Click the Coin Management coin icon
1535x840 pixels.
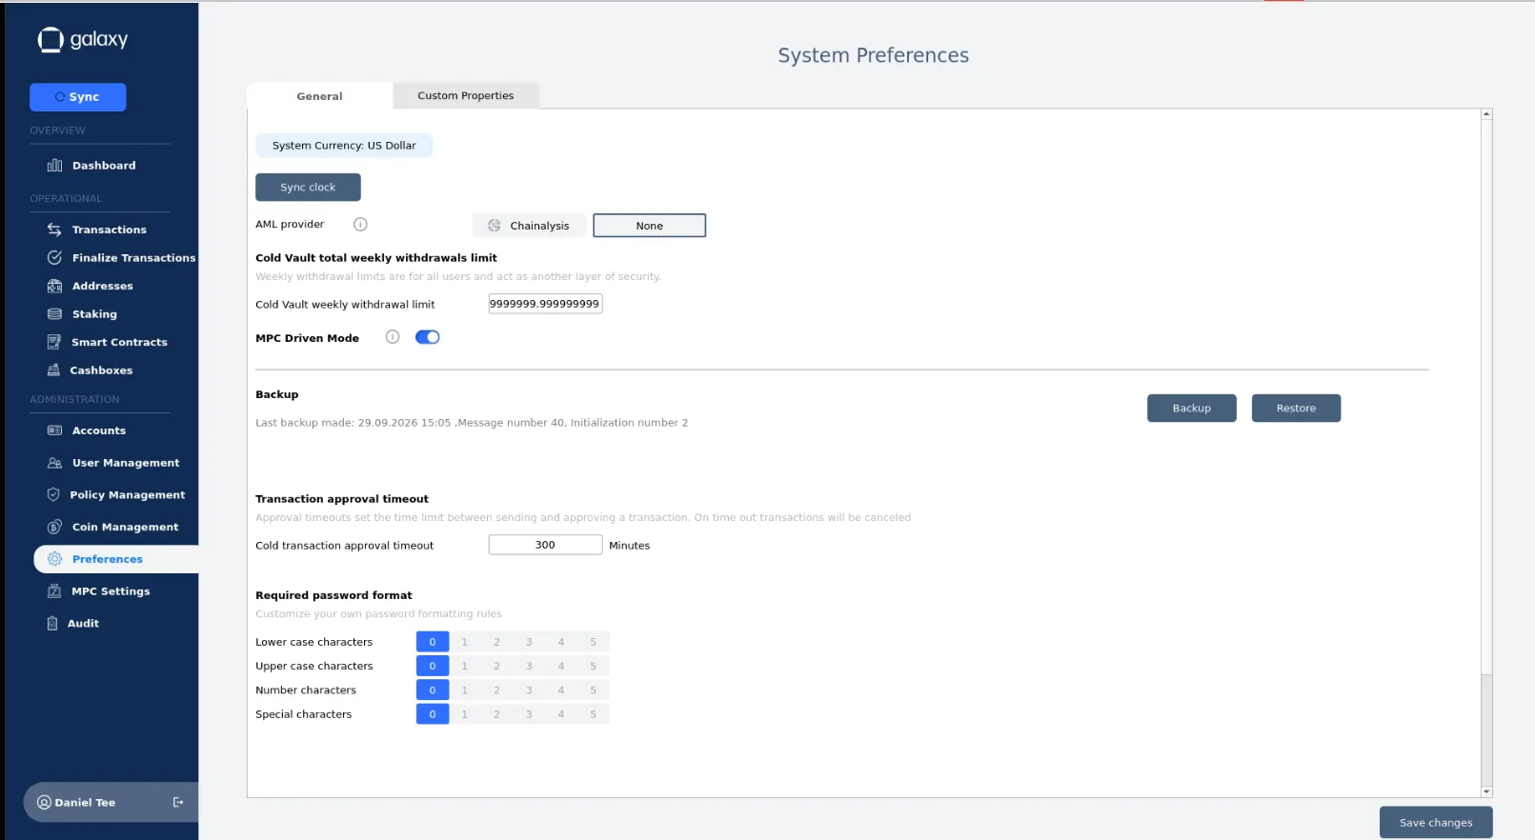pos(54,527)
